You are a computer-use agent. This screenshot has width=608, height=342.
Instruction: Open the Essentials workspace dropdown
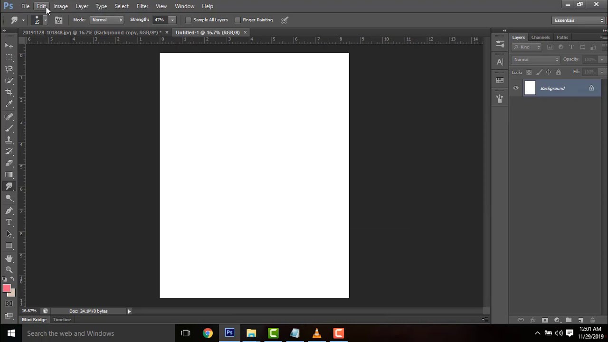coord(579,20)
